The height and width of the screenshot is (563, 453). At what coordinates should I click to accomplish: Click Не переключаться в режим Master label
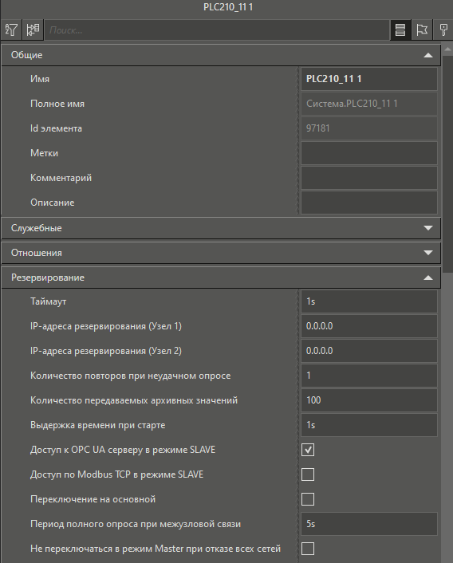point(156,549)
